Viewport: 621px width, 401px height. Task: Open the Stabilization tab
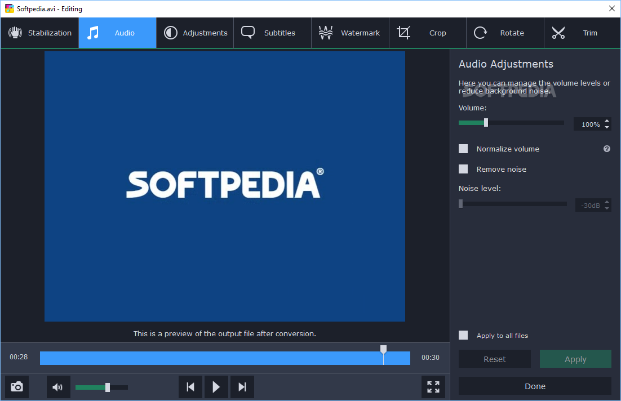click(x=39, y=33)
